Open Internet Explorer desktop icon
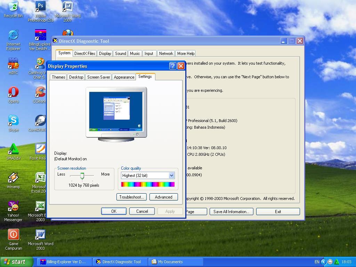356x267 pixels. click(14, 40)
